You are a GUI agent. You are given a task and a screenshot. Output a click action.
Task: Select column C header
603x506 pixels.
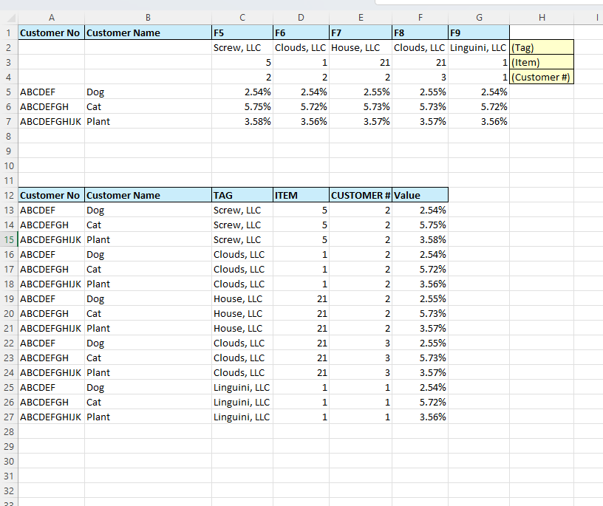(x=242, y=18)
